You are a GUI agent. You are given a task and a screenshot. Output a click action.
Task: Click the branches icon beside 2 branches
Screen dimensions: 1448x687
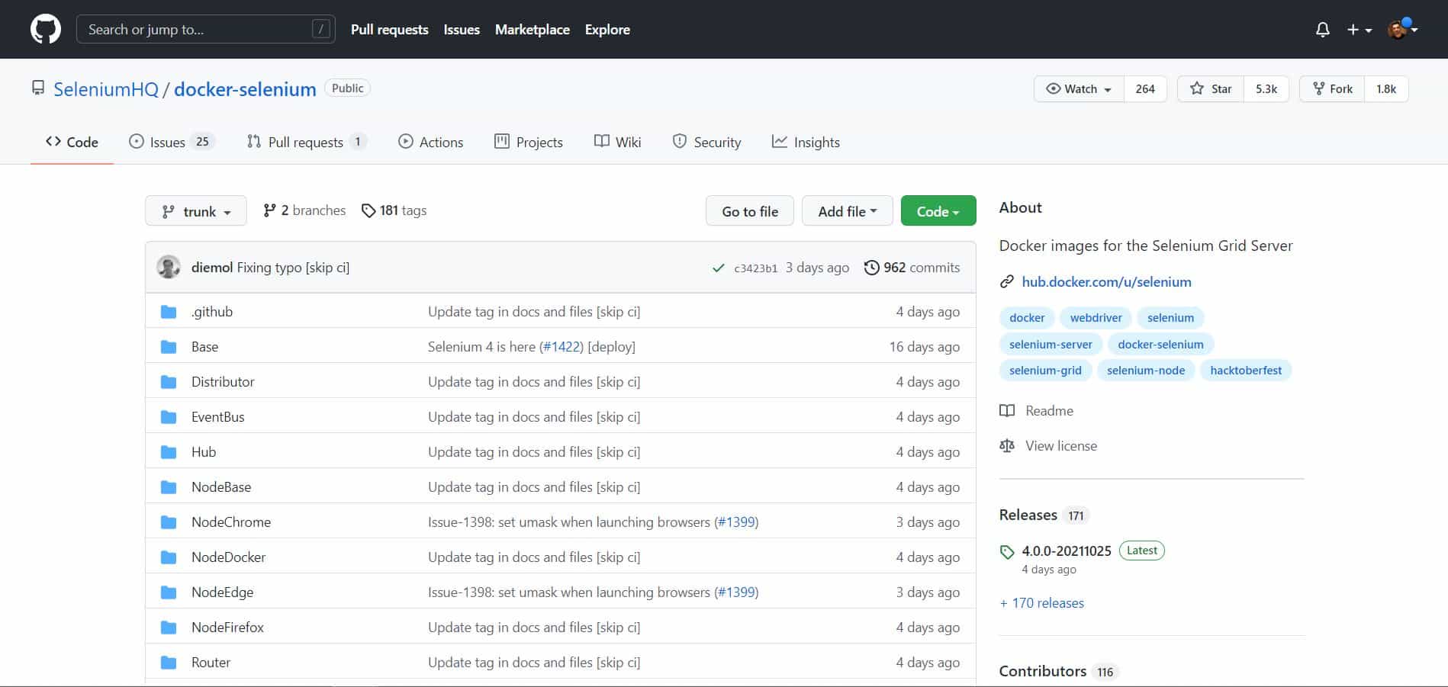pos(269,210)
